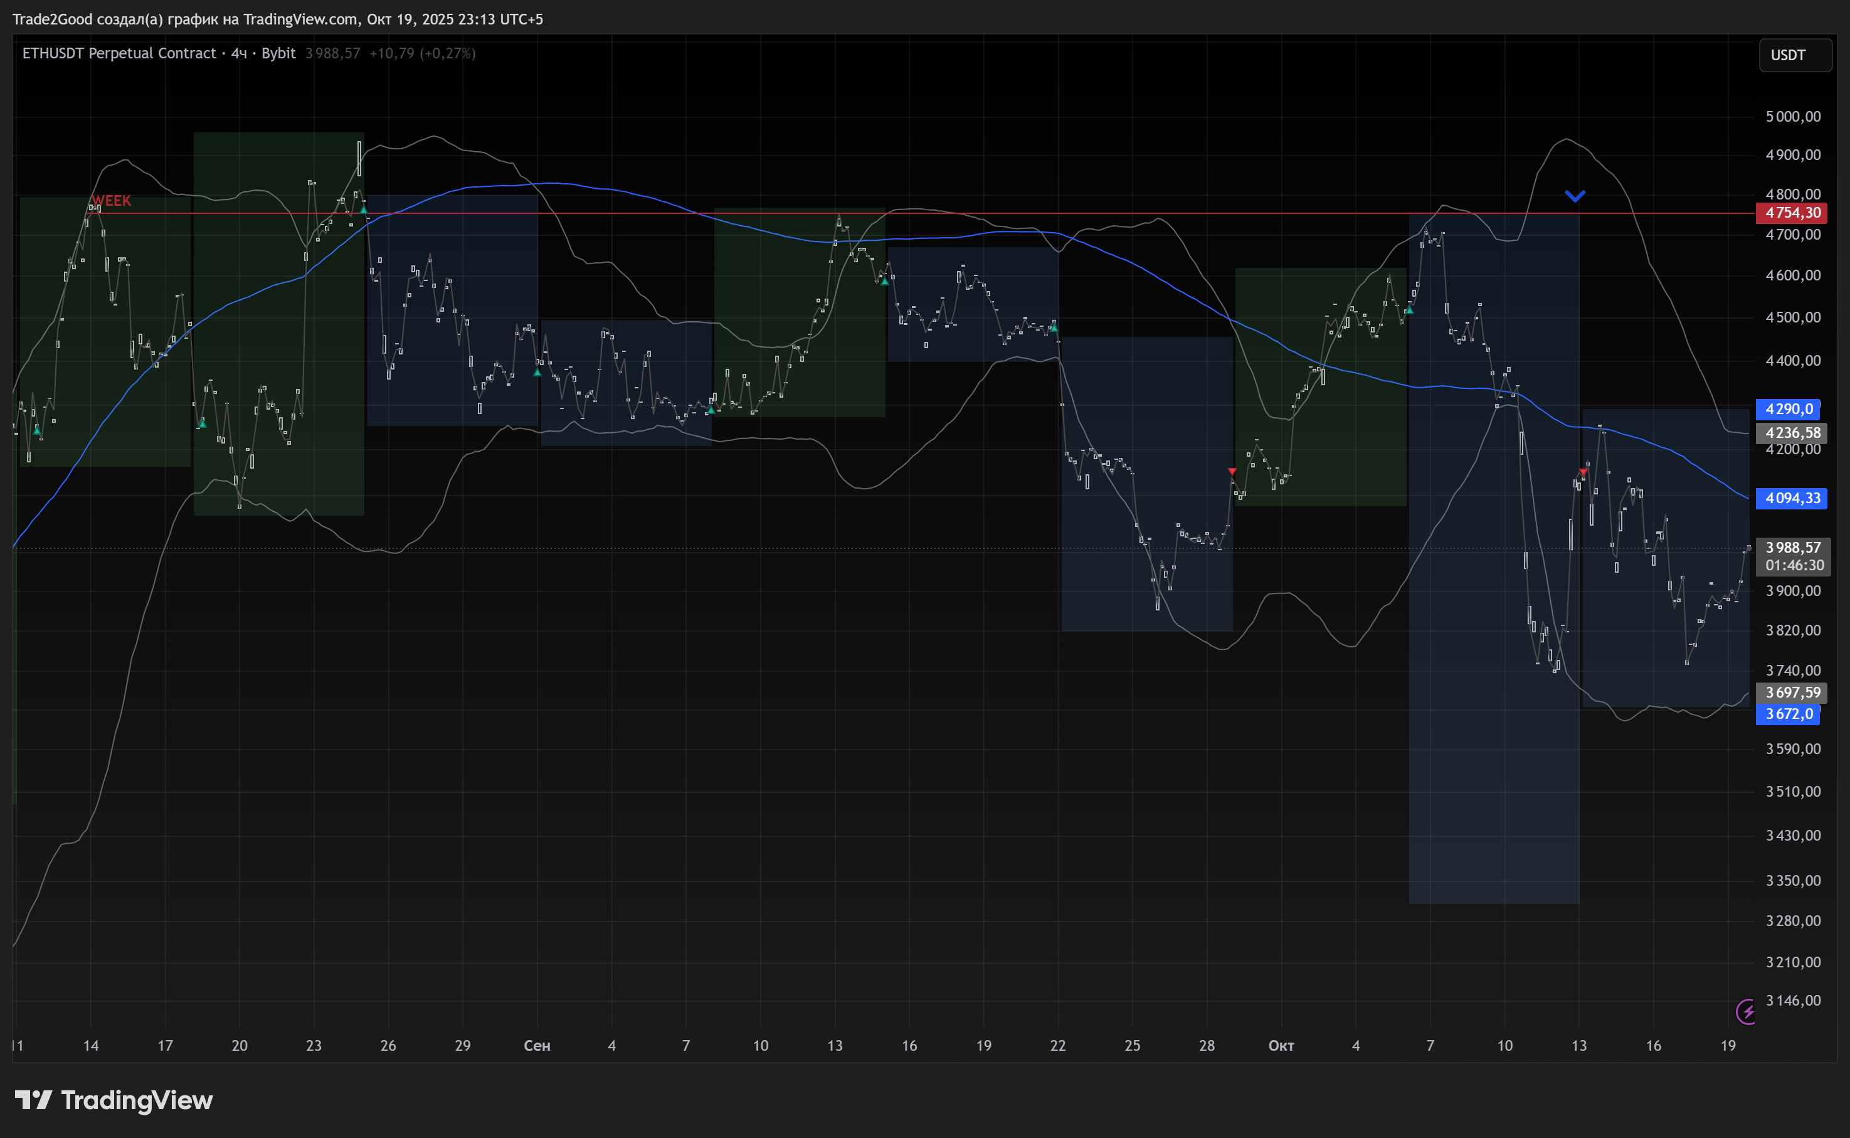The height and width of the screenshot is (1138, 1850).
Task: Click the Окт month label on time axis
Action: click(1281, 1045)
